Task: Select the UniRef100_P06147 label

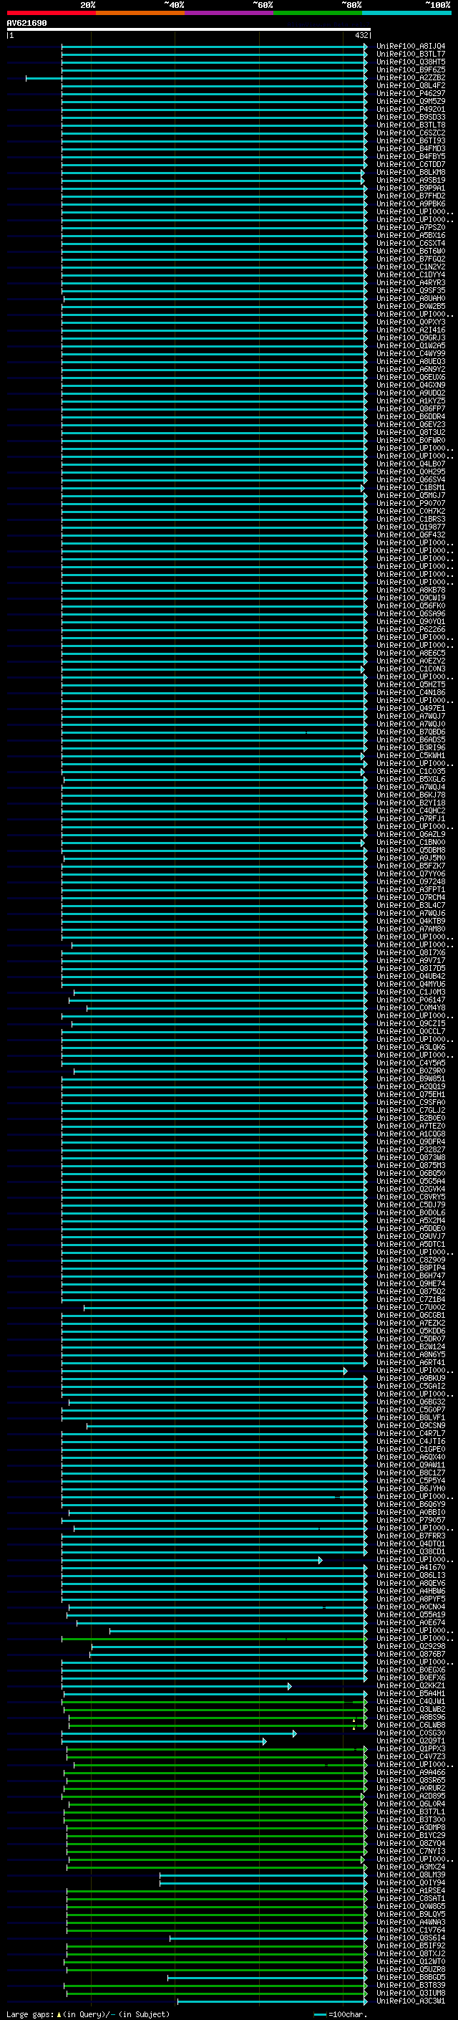Action: point(411,1000)
